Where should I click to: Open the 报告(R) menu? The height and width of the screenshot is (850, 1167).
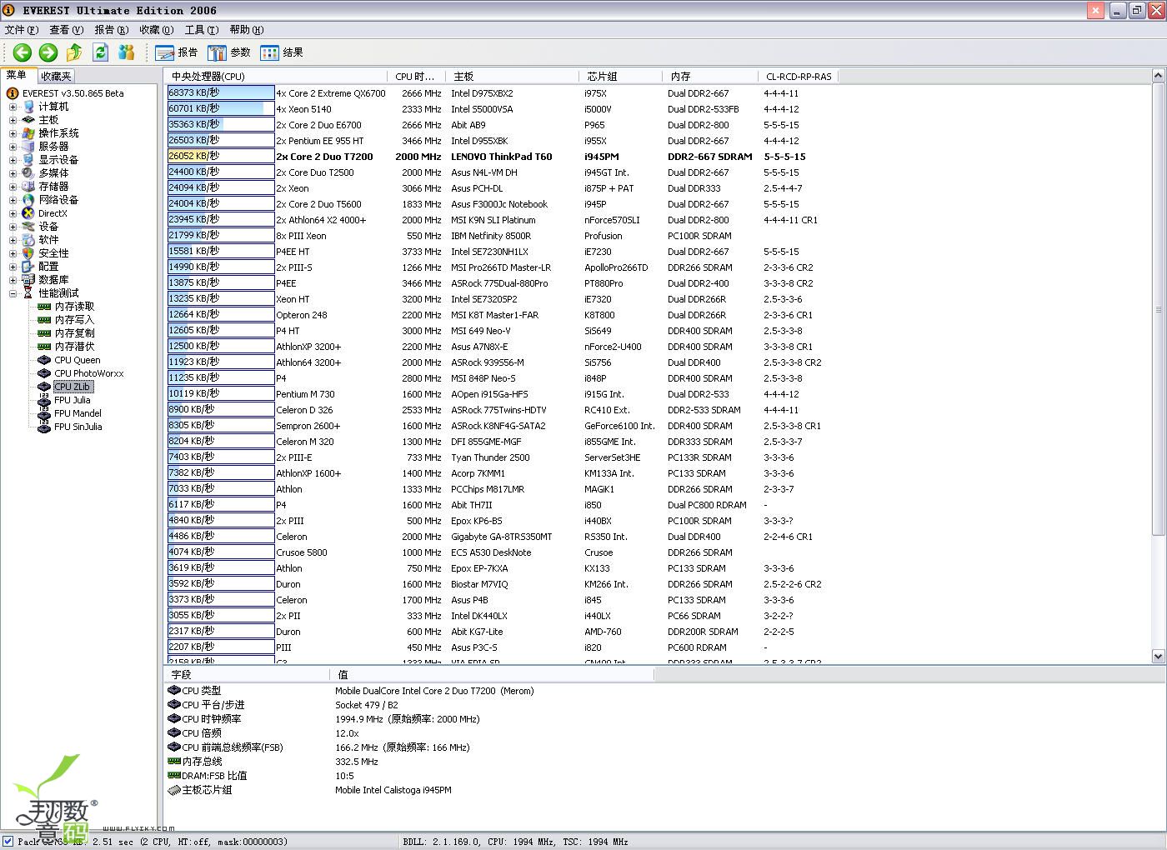pyautogui.click(x=112, y=30)
